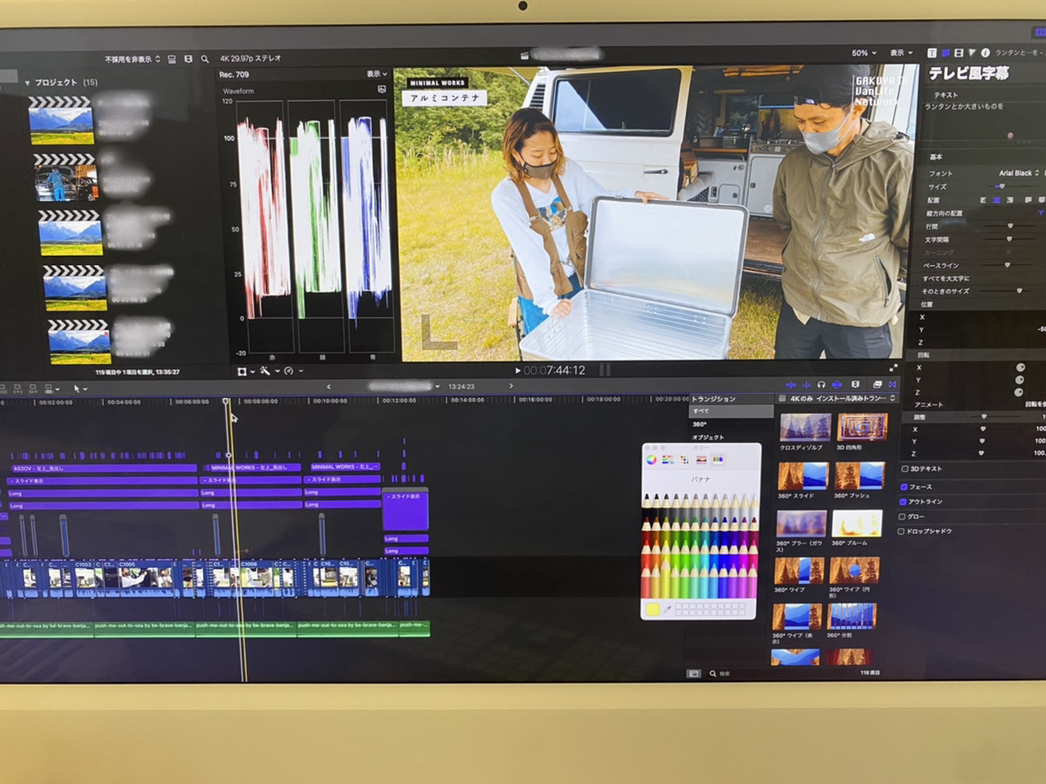
Task: Toggle solo headphones button
Action: click(x=821, y=384)
